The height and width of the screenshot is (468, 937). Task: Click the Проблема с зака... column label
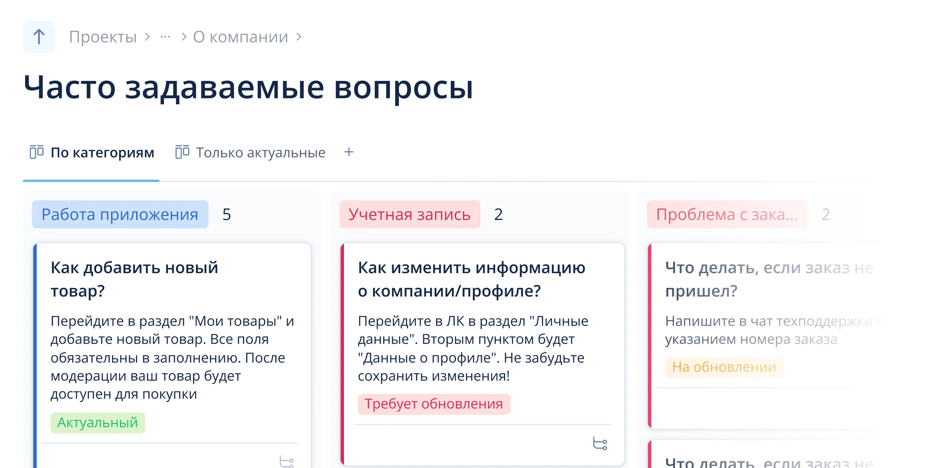tap(727, 214)
